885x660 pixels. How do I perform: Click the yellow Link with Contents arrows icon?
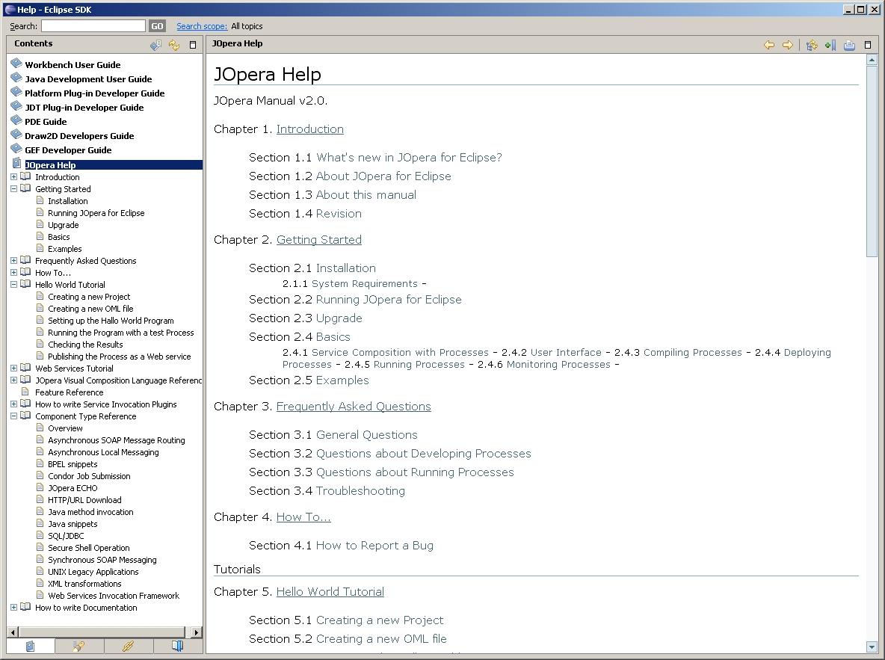pos(174,45)
